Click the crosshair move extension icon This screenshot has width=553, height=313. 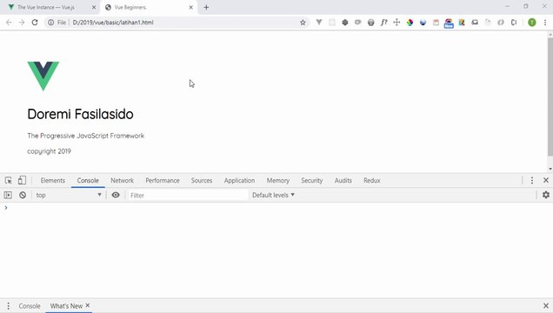click(396, 23)
